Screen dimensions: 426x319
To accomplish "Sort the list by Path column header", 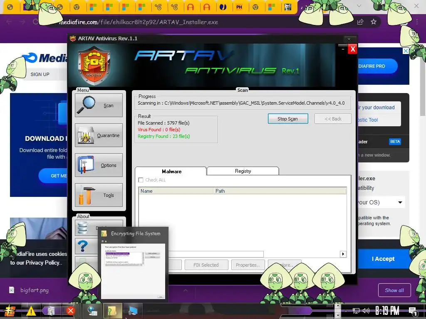I will click(280, 191).
